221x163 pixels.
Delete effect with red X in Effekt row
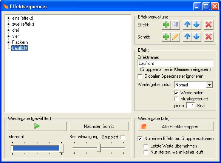[209, 25]
